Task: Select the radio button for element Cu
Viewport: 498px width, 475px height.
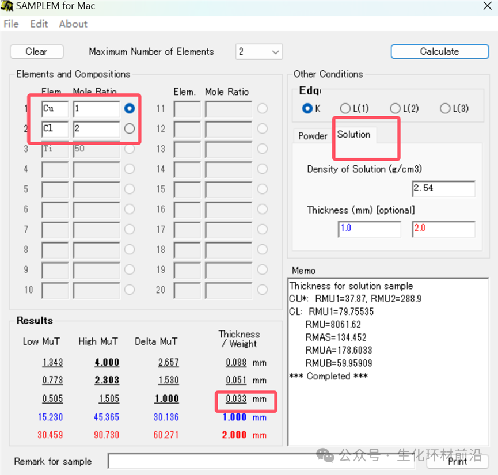Action: point(130,108)
